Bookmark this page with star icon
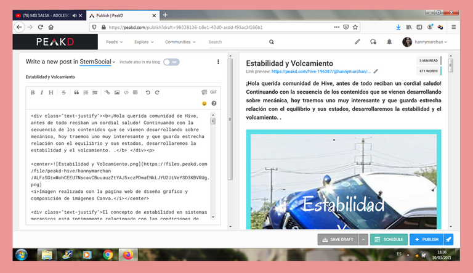 355,27
